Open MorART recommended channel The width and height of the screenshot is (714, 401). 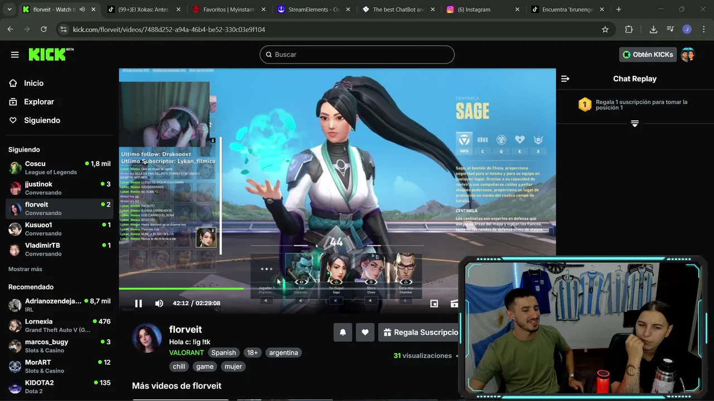(59, 366)
